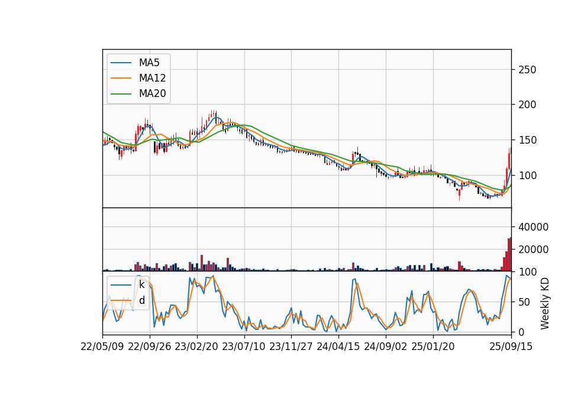Click the date label 25/09/15
Image resolution: width=568 pixels, height=408 pixels.
(x=511, y=347)
